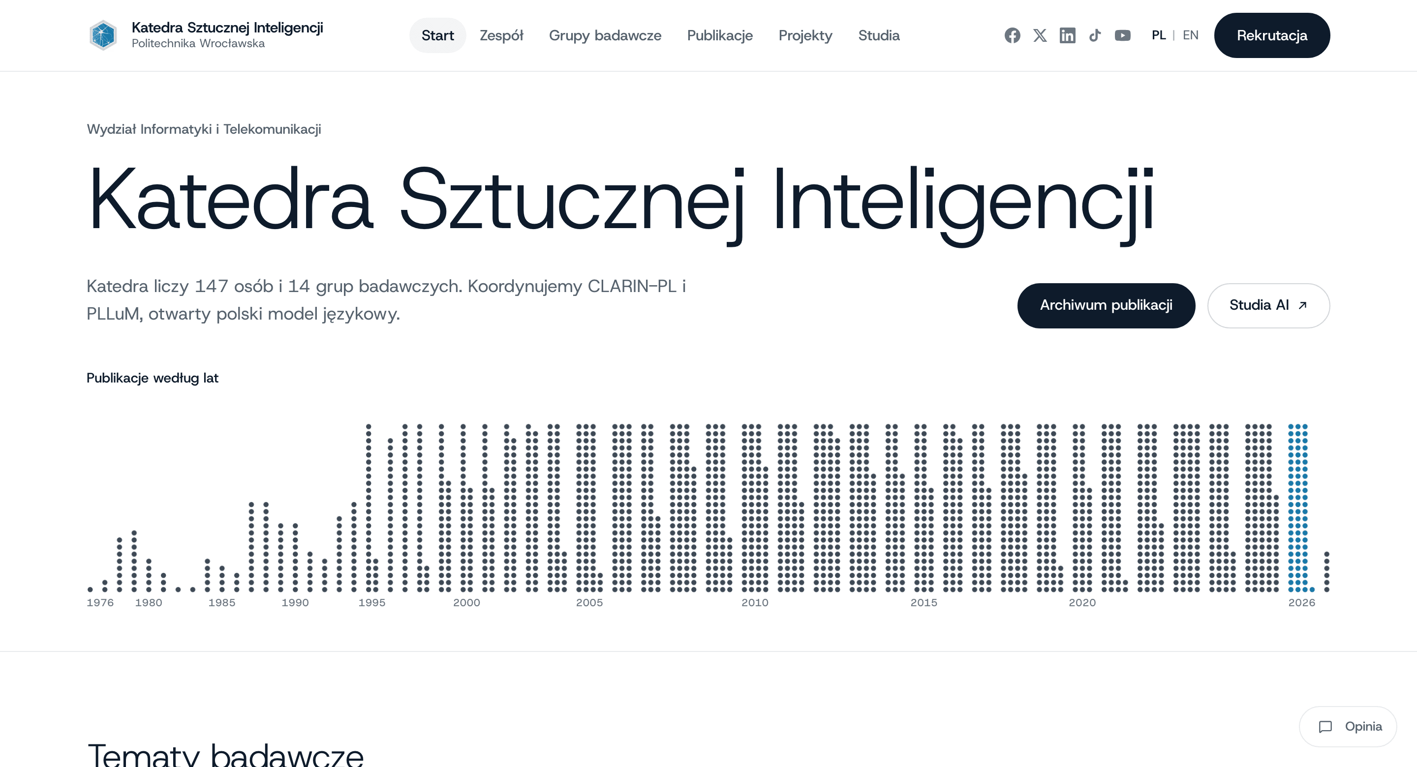
Task: Click the Wydział Informatyki i Telekomunikacji text
Action: pos(204,129)
